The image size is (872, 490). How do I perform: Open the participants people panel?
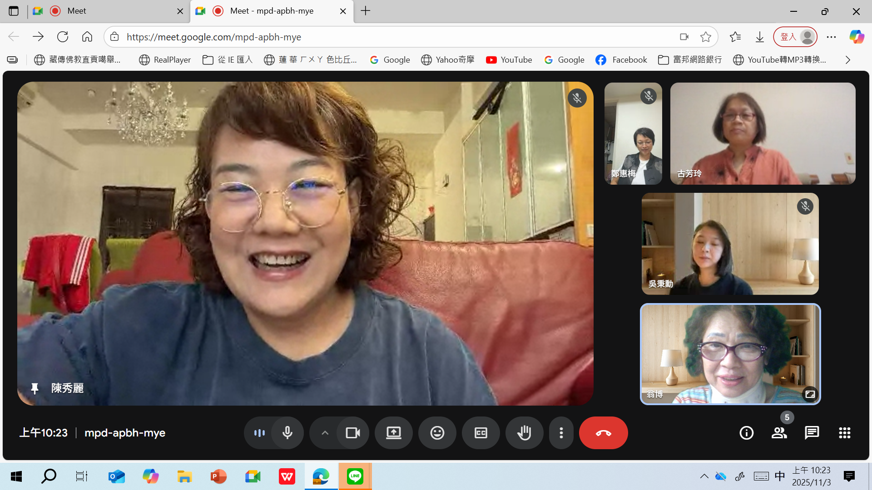(x=779, y=433)
